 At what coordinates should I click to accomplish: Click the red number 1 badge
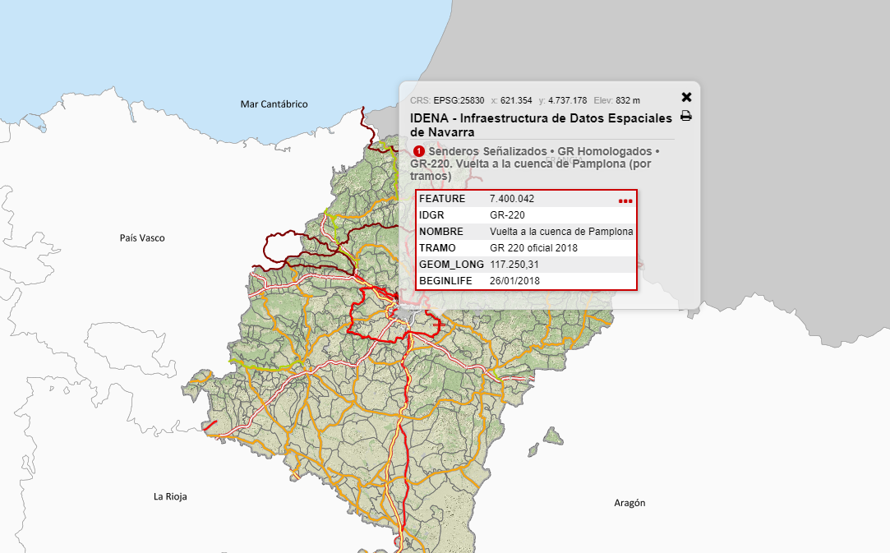click(x=419, y=151)
